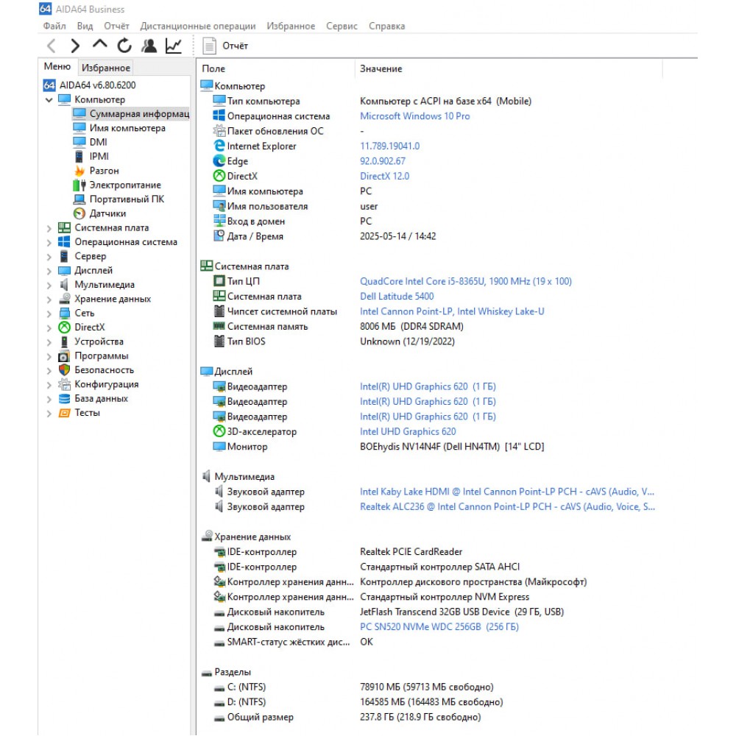This screenshot has height=736, width=736.
Task: Select Суммарная информация in the tree
Action: pos(131,113)
